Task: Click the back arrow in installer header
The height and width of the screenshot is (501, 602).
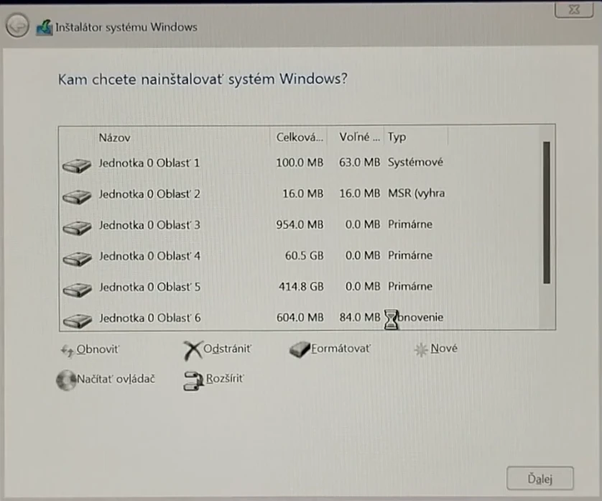Action: (17, 27)
